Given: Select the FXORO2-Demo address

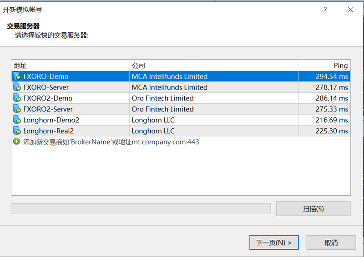Looking at the screenshot, I should [x=48, y=98].
